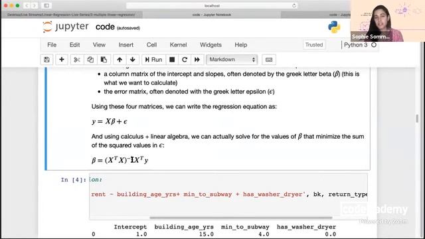425x239 pixels.
Task: Open the Insert menu
Action: 126,44
